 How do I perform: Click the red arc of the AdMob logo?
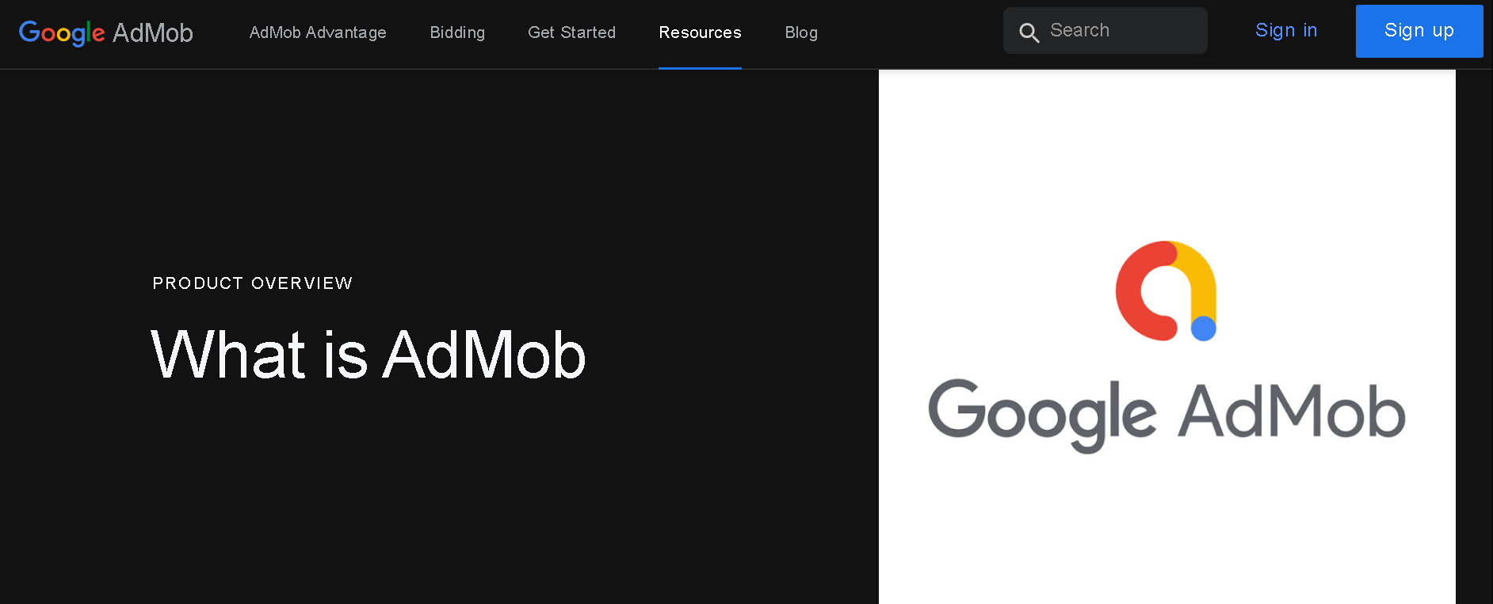1129,293
